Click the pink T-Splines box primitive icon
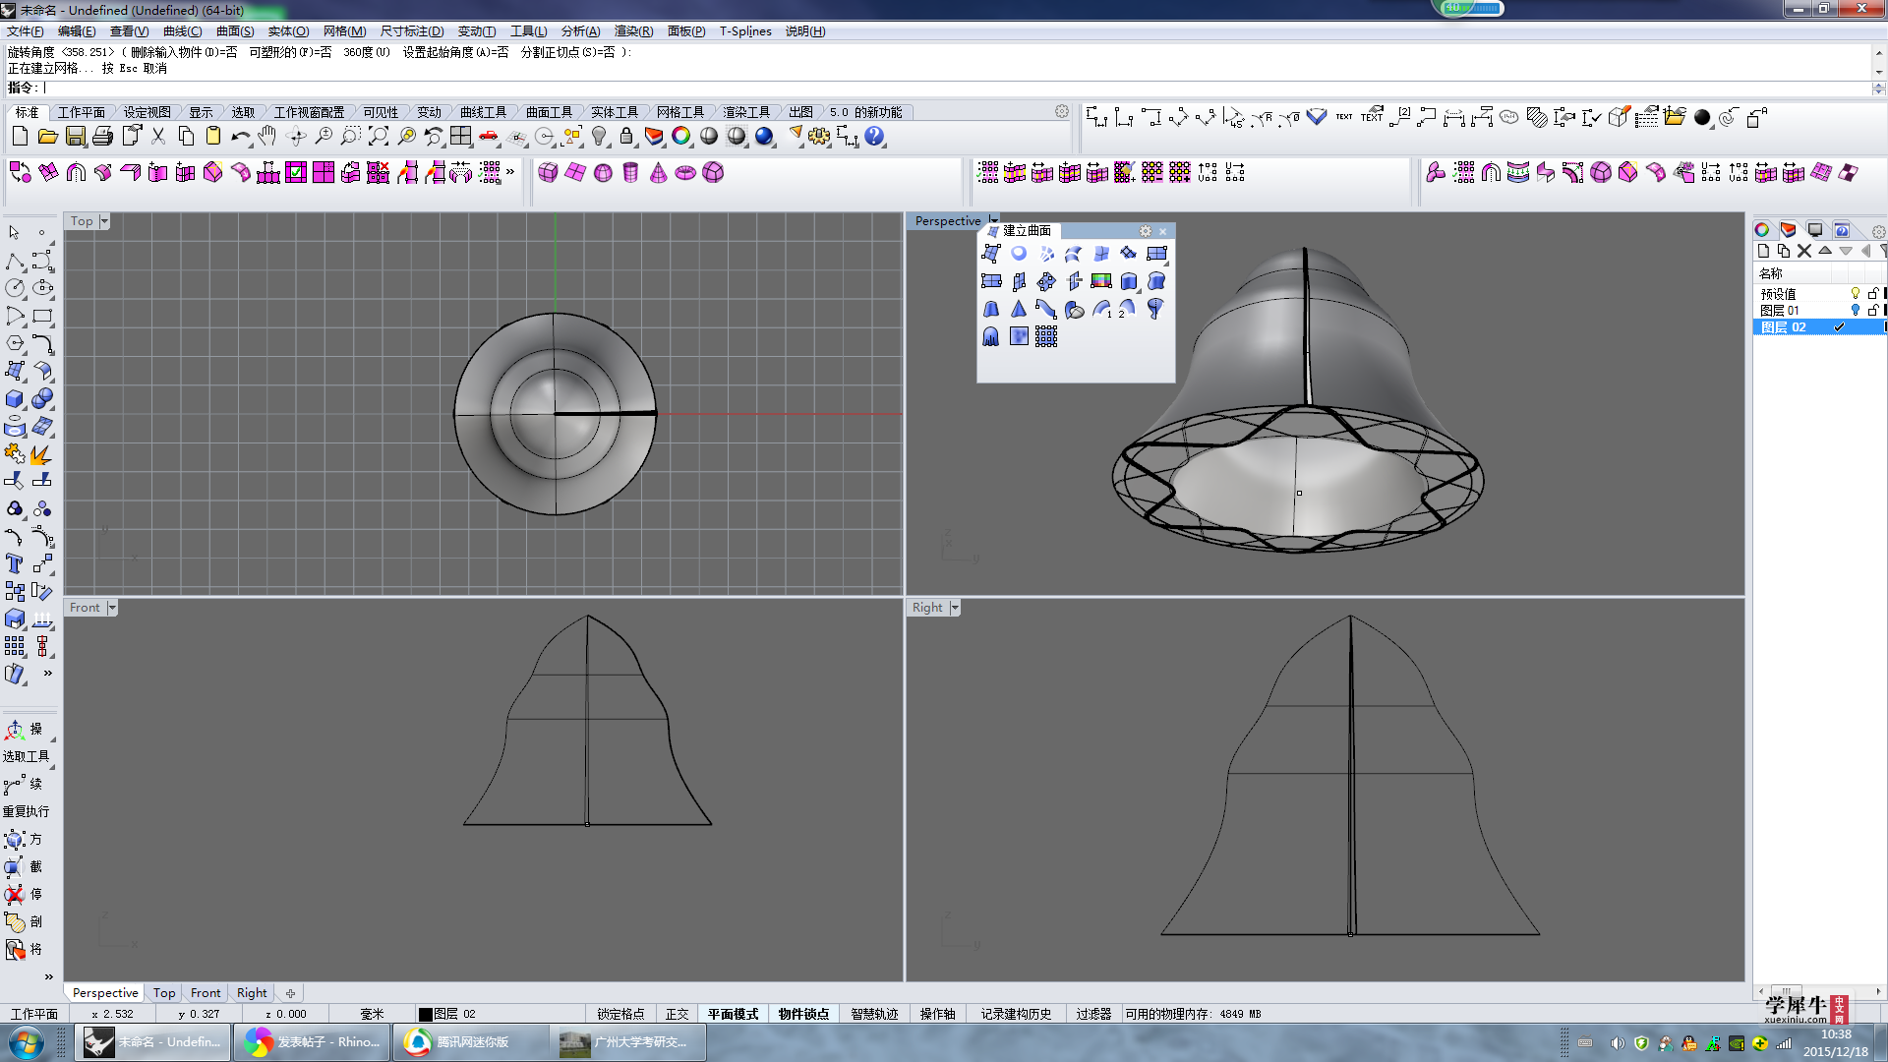The height and width of the screenshot is (1062, 1888). point(548,173)
